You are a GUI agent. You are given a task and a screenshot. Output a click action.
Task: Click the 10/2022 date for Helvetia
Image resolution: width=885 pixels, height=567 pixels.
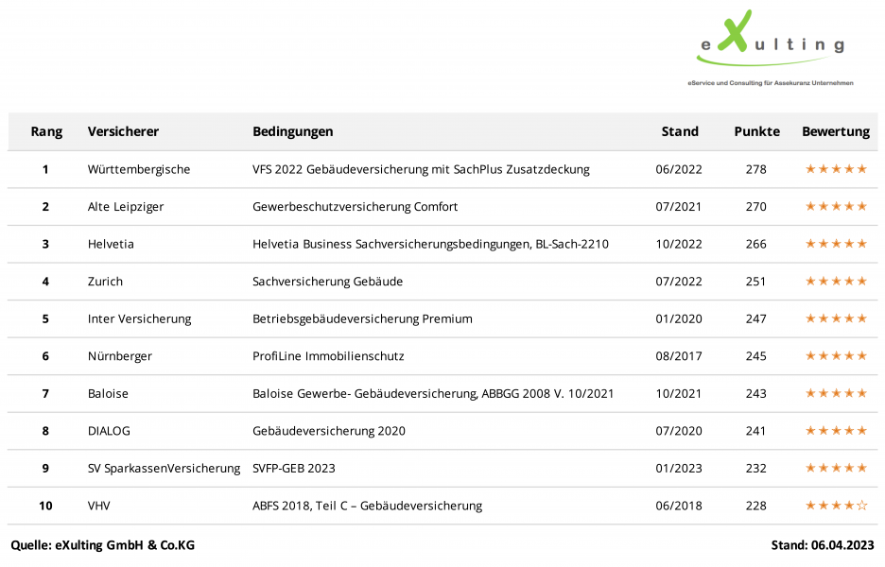coord(679,244)
